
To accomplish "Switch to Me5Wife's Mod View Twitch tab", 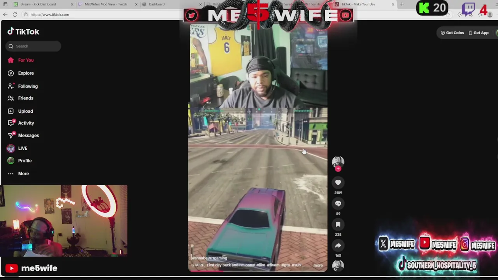I will pyautogui.click(x=107, y=4).
